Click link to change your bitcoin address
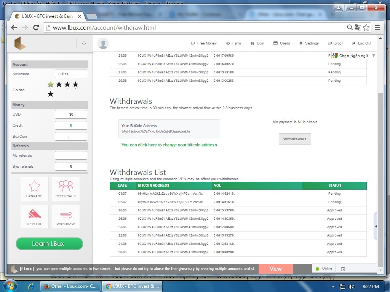The width and height of the screenshot is (390, 292). point(169,145)
